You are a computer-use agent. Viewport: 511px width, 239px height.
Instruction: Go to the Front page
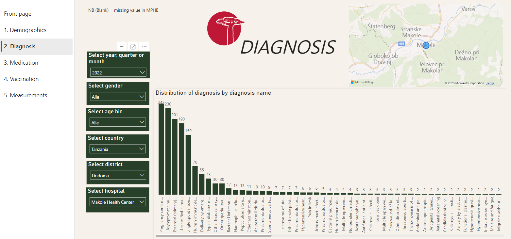(x=17, y=14)
